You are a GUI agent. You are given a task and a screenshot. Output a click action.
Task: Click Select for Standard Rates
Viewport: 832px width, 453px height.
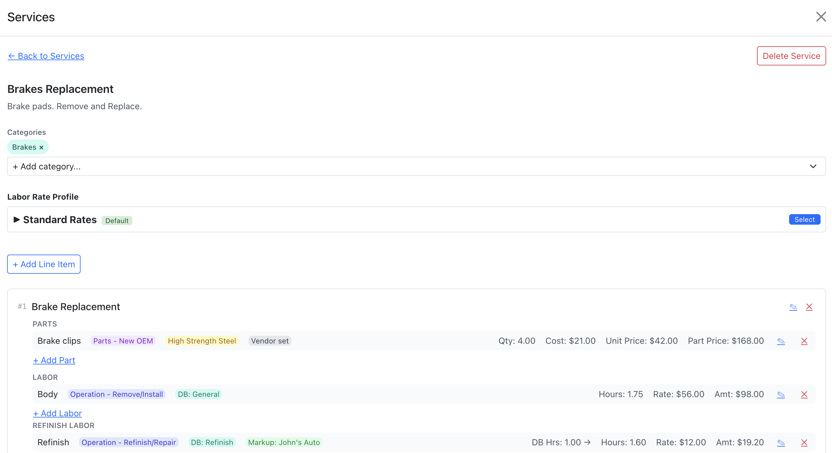point(805,220)
